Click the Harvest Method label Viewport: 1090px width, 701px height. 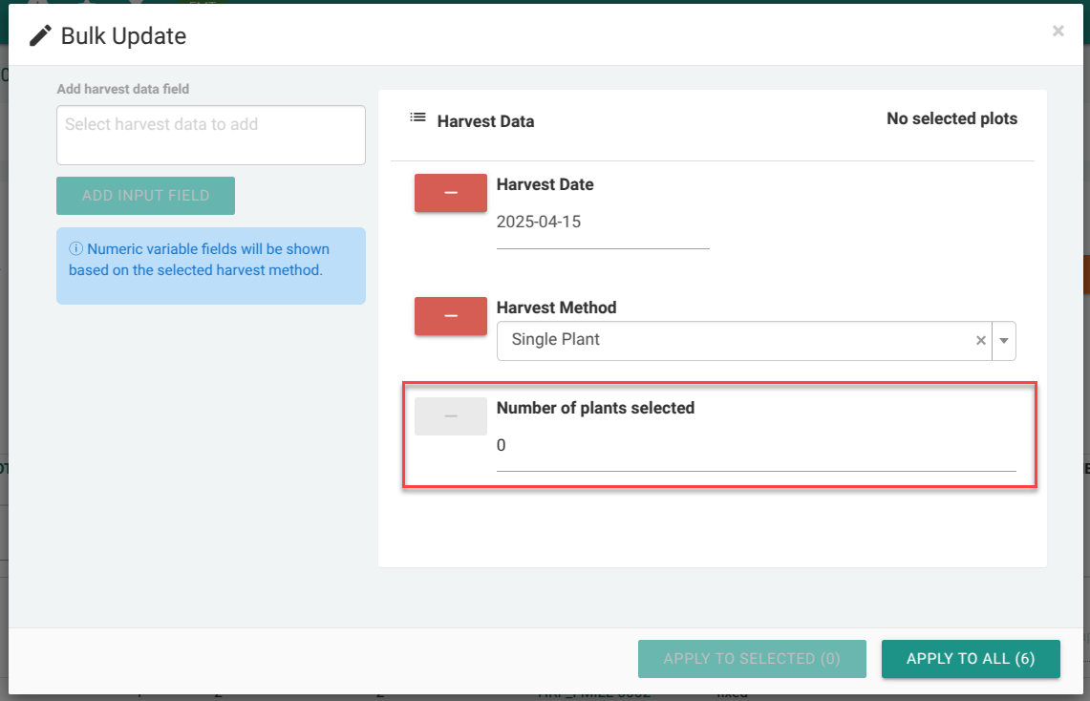pos(556,308)
